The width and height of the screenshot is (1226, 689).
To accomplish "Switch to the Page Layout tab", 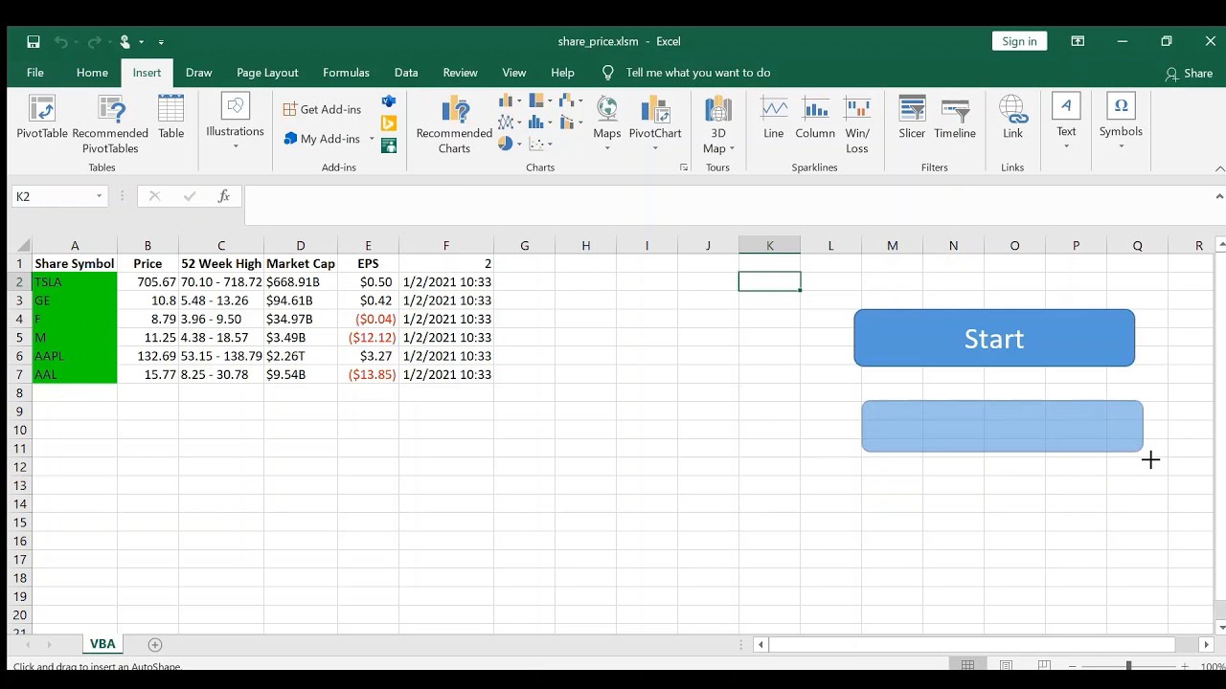I will (x=267, y=73).
